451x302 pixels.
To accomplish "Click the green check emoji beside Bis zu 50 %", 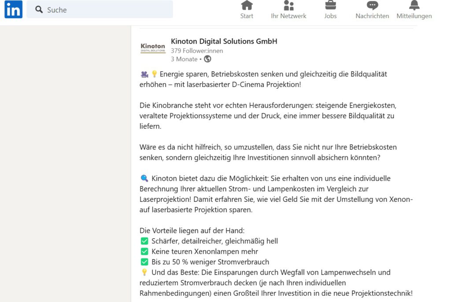I will [x=144, y=262].
